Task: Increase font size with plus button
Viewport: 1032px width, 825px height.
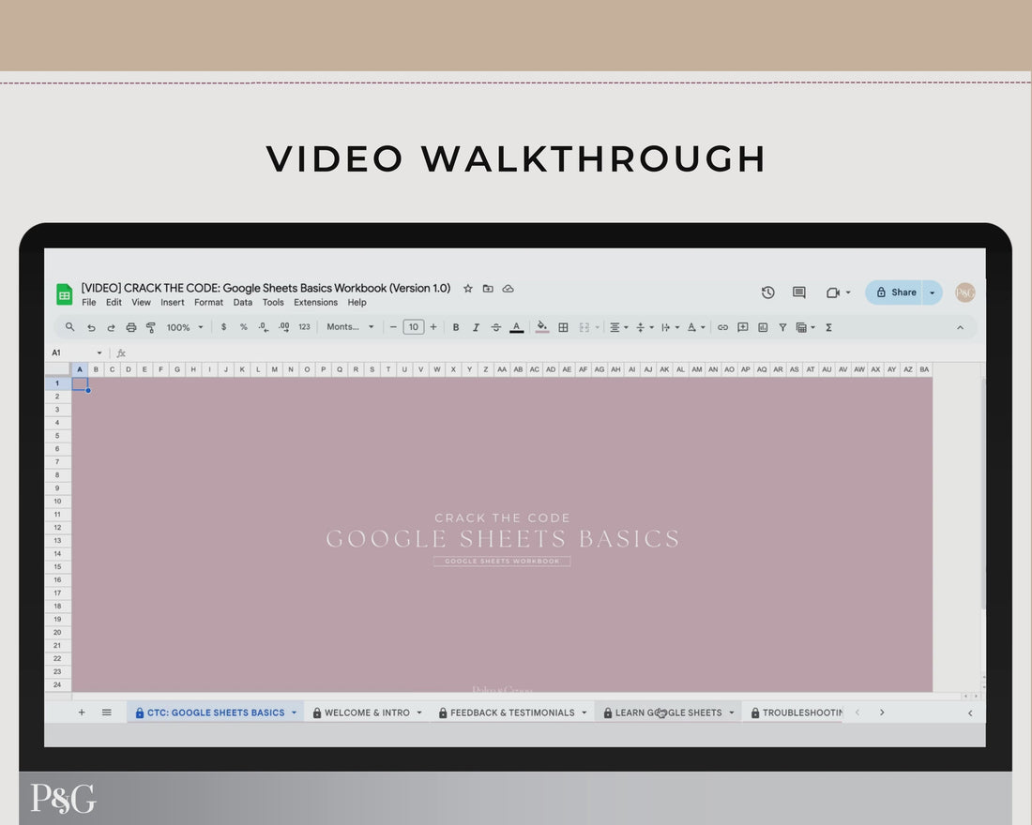Action: click(x=433, y=327)
